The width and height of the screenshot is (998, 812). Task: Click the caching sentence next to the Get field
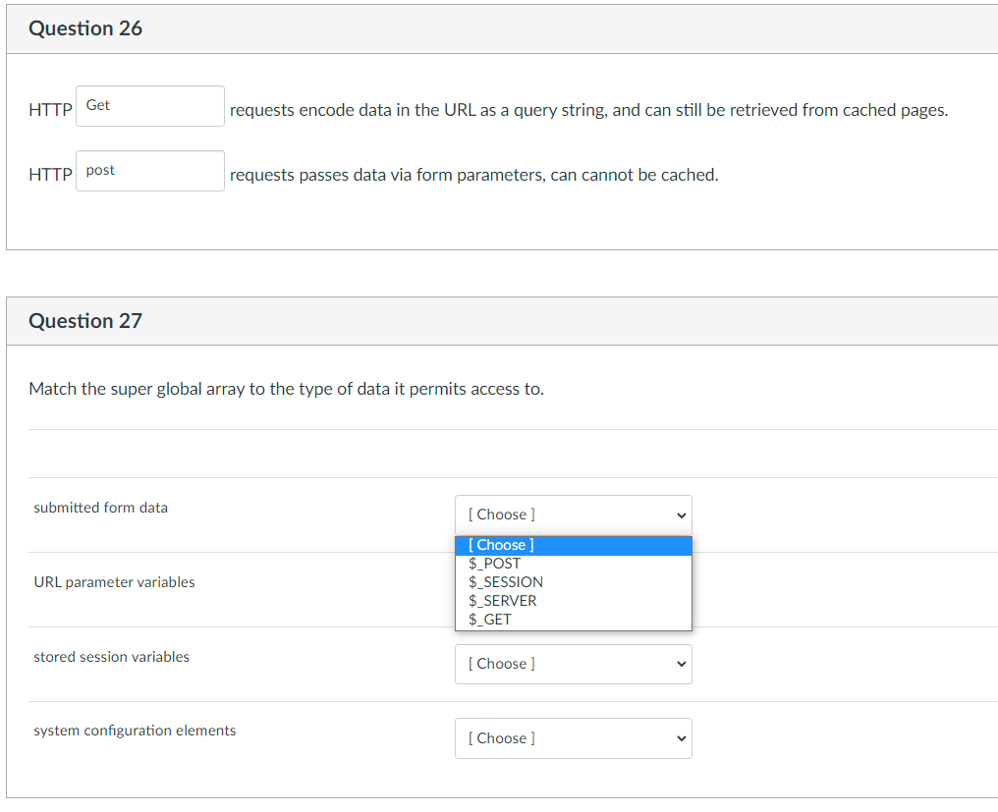click(587, 109)
